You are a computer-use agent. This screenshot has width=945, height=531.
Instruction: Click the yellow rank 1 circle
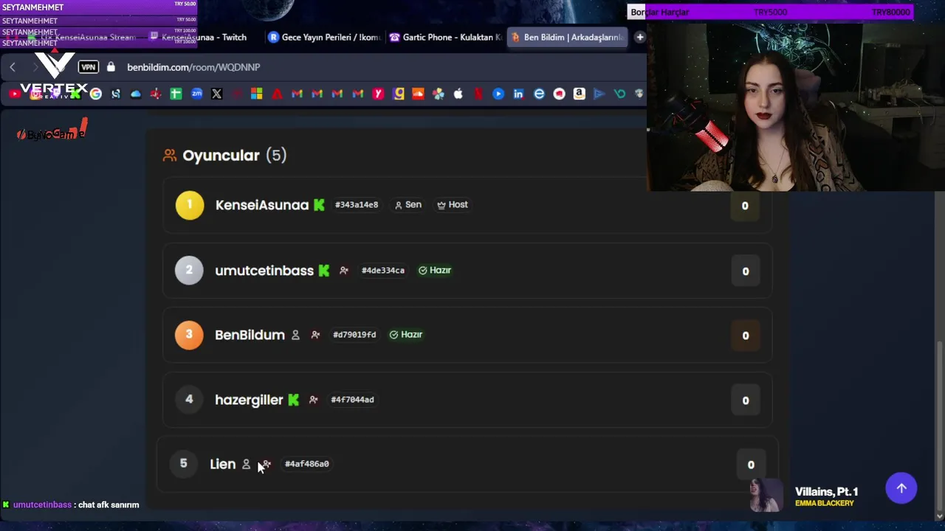click(190, 205)
